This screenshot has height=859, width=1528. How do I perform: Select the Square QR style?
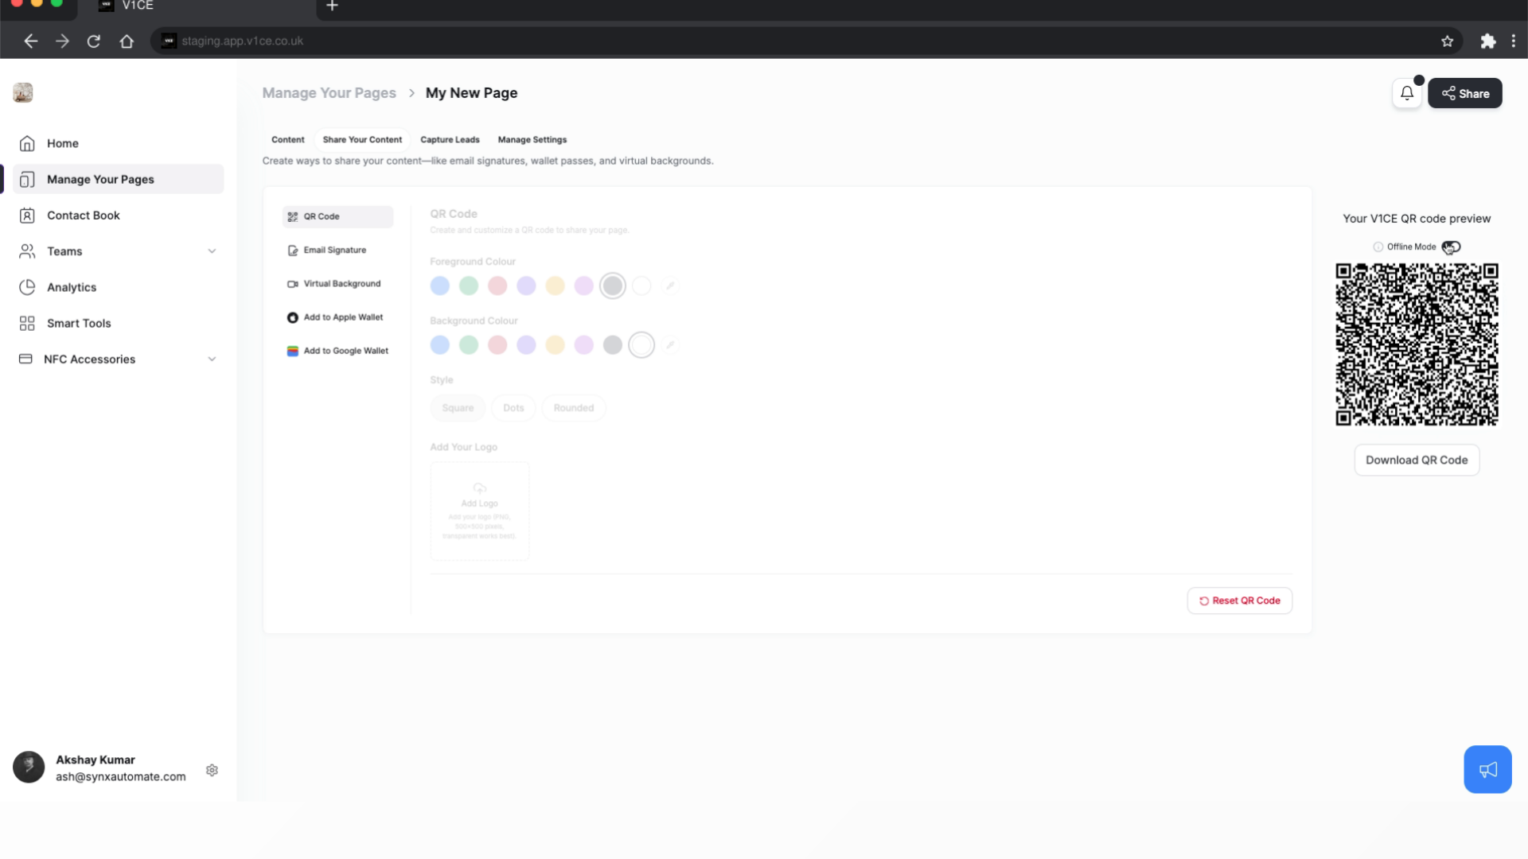pos(458,408)
